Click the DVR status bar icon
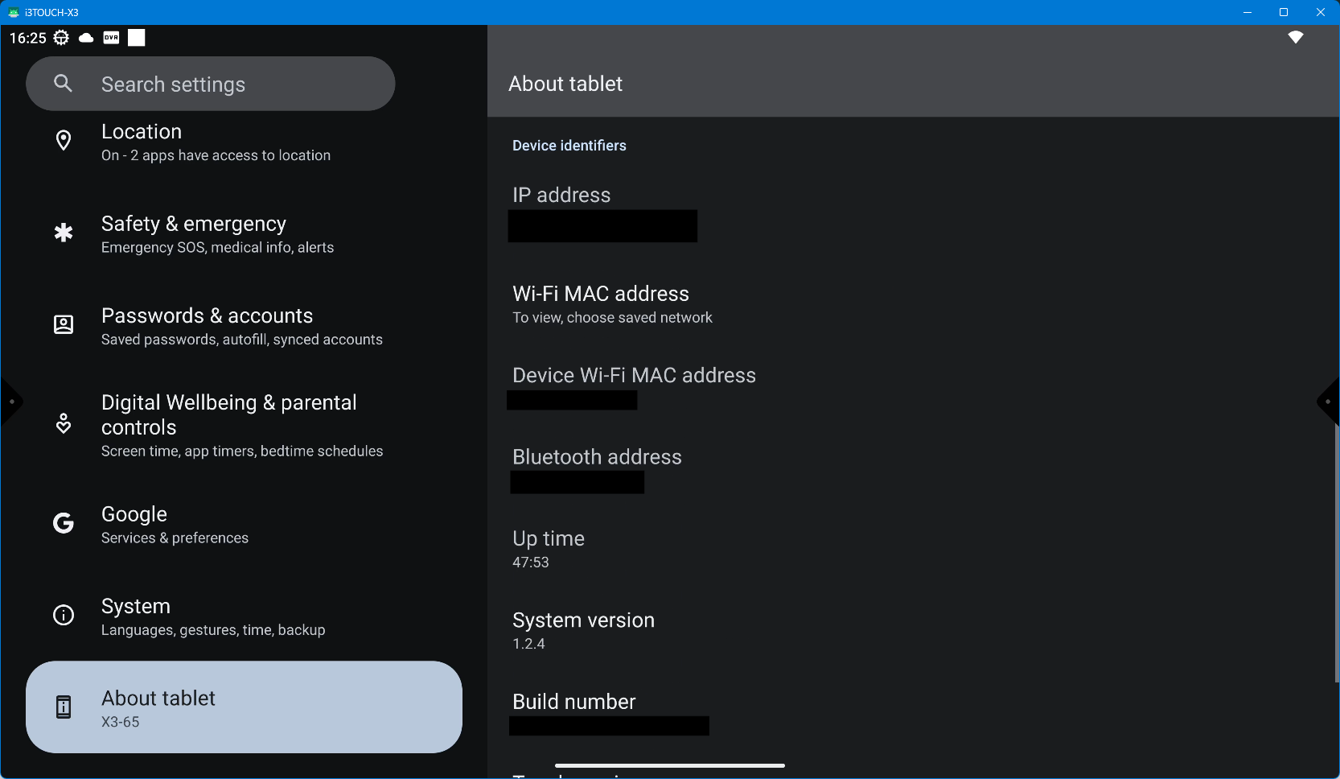 [111, 38]
